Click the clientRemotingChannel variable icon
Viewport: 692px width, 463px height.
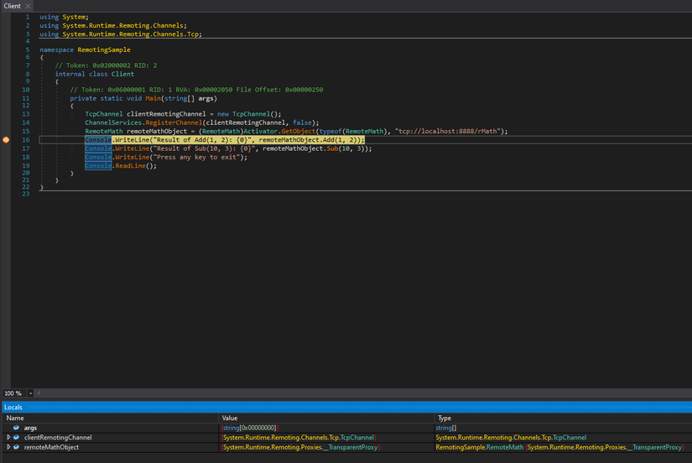click(16, 438)
